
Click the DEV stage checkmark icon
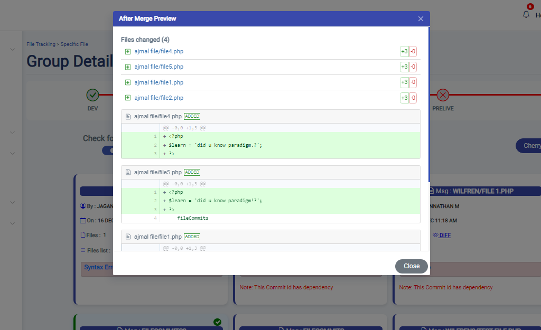click(92, 95)
